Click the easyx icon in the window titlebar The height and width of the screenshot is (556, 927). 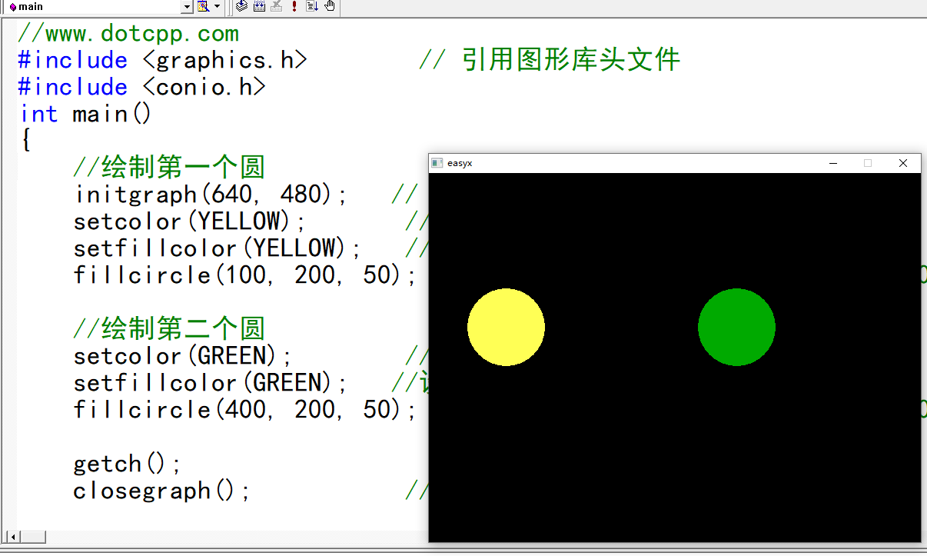point(438,162)
